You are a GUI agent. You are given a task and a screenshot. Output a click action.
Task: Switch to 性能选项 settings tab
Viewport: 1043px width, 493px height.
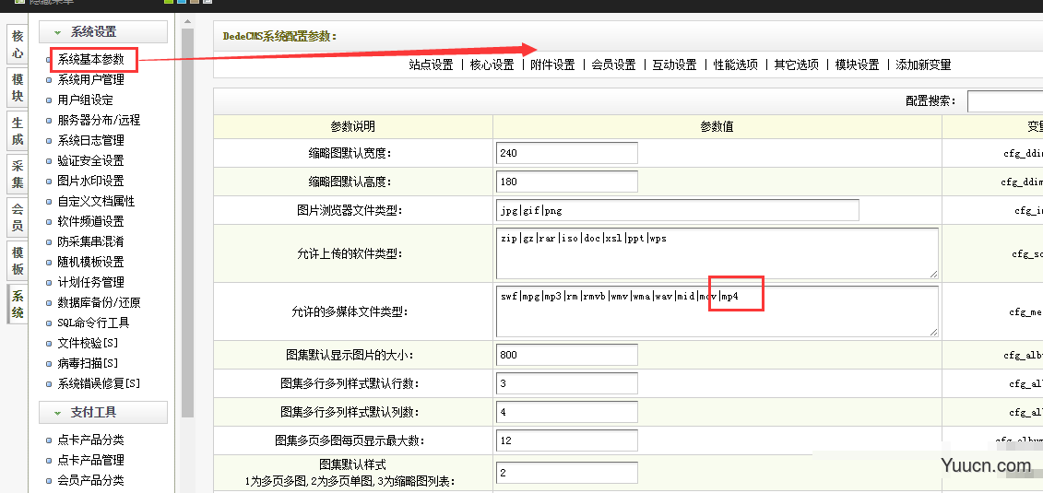[x=735, y=65]
